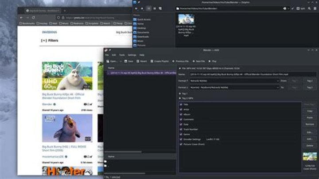Click the cover art thumbnail in Kid3

(x=310, y=157)
